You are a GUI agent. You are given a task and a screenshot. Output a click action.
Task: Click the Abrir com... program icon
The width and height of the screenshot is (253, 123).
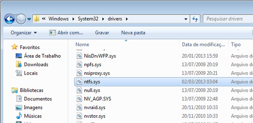tap(53, 33)
